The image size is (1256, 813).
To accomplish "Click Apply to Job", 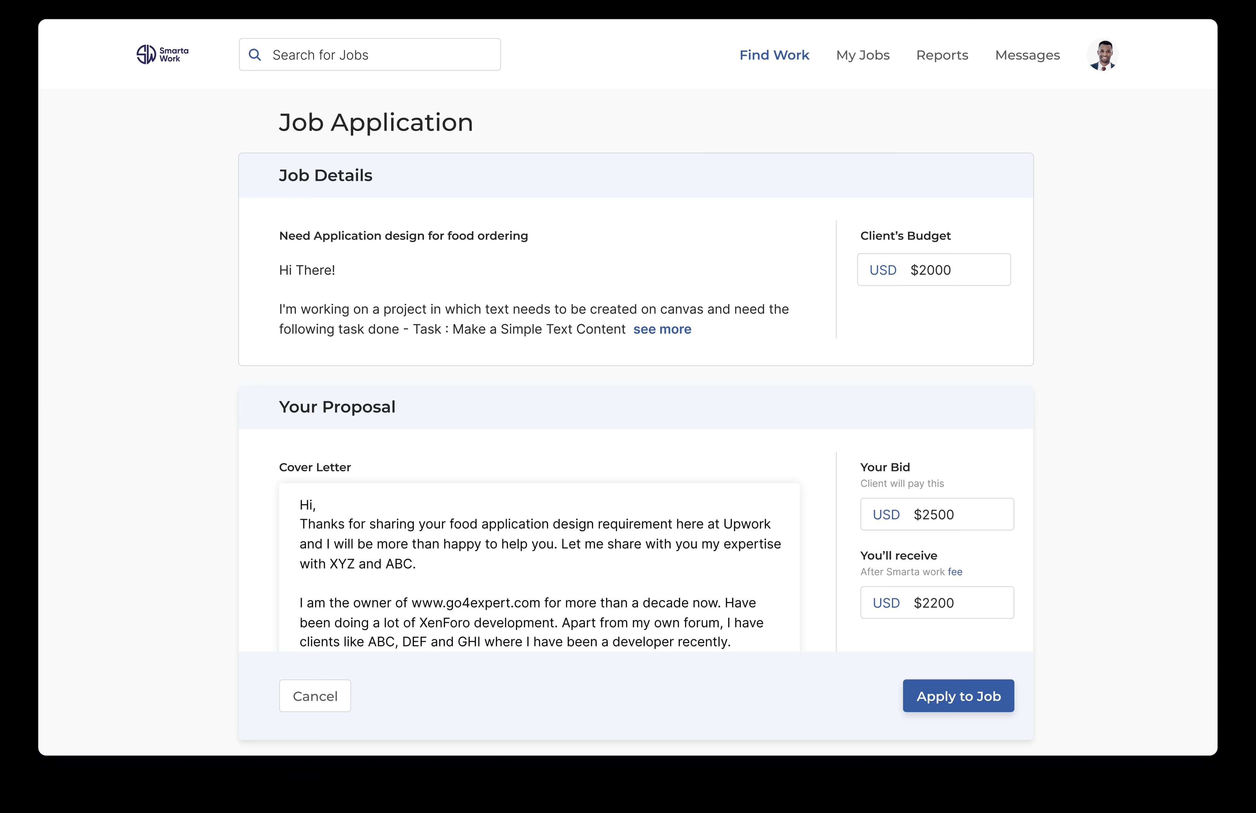I will (x=958, y=696).
